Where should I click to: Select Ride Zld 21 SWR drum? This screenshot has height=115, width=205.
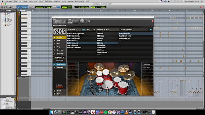[136, 38]
